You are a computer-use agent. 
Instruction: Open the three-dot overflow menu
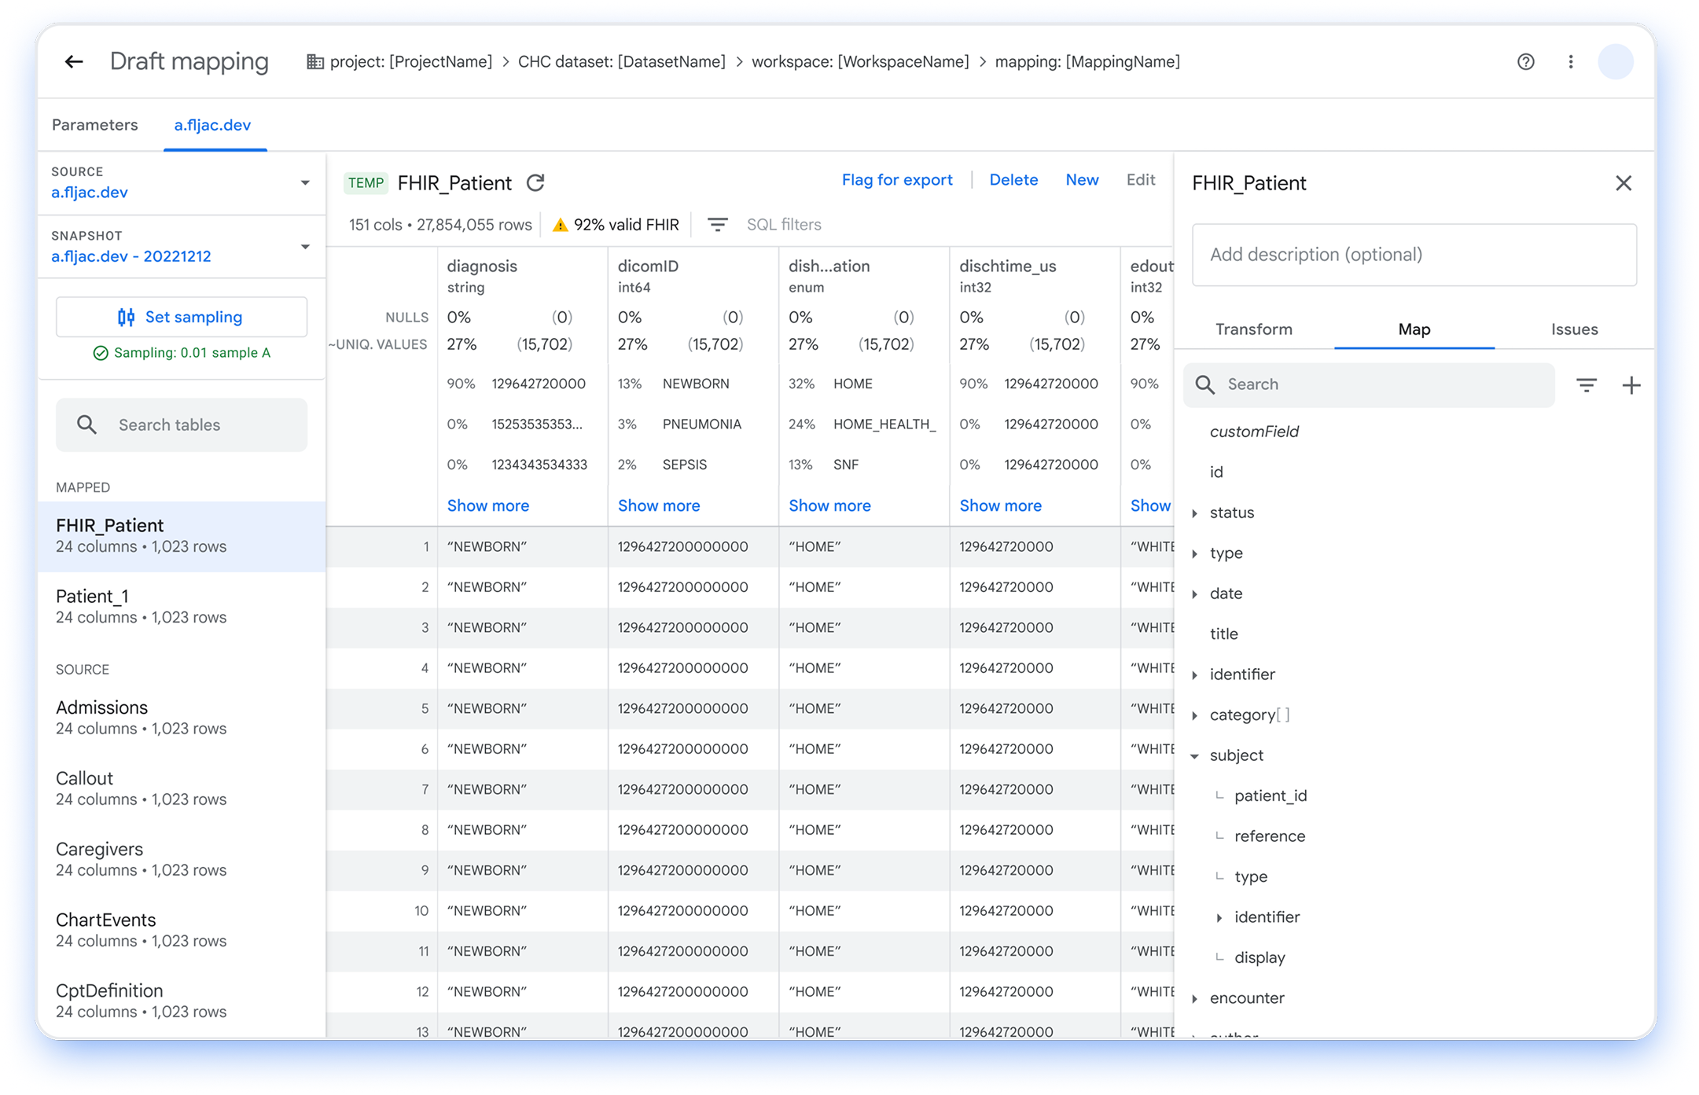point(1570,61)
